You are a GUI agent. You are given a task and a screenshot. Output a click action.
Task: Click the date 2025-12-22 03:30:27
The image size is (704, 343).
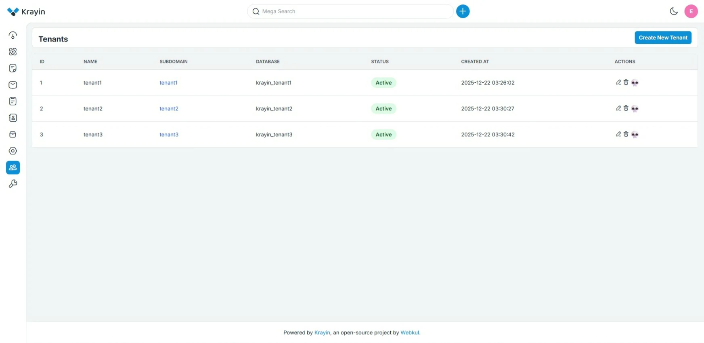click(x=488, y=108)
